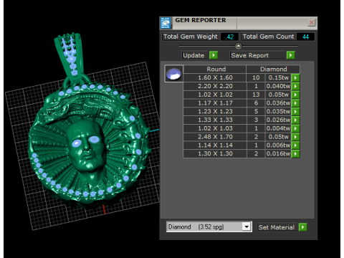Viewport: 344px width, 258px height.
Task: Click the green arrow for 1.33 X 1.33 row
Action: click(295, 120)
